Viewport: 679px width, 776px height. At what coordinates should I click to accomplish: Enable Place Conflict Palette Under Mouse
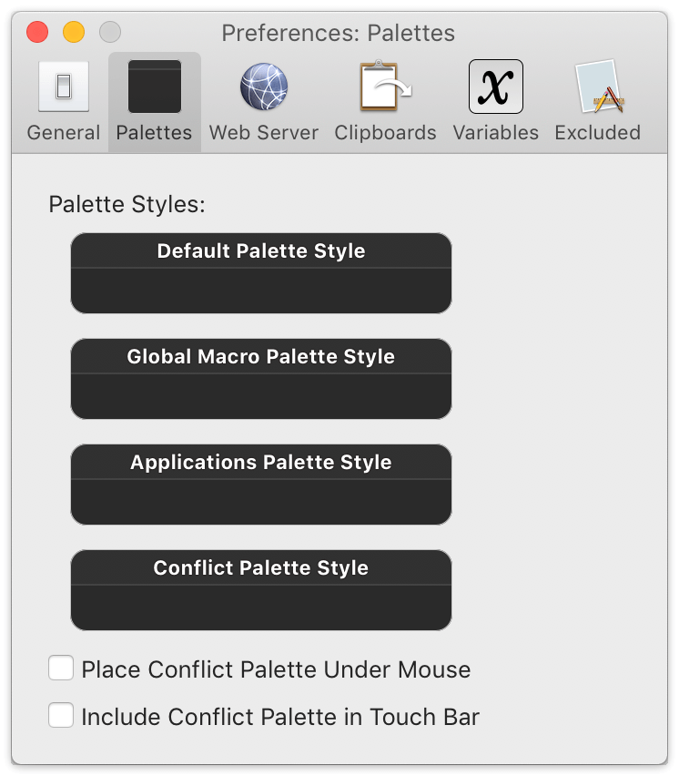point(61,668)
